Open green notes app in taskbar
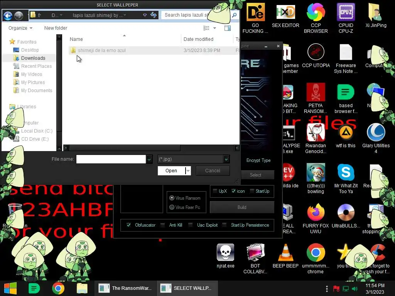The image size is (395, 296). [x=34, y=288]
